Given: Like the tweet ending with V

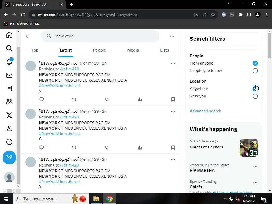Looking at the screenshot, I should click(107, 99).
